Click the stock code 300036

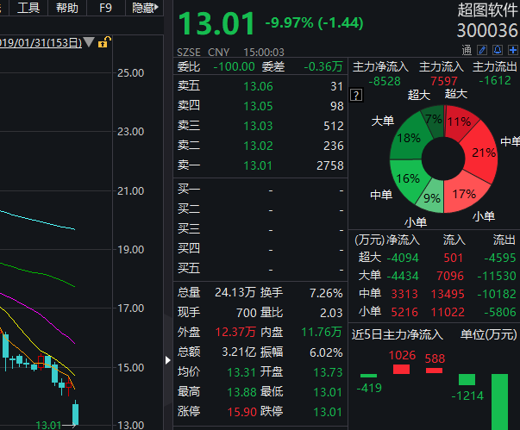[x=487, y=30]
